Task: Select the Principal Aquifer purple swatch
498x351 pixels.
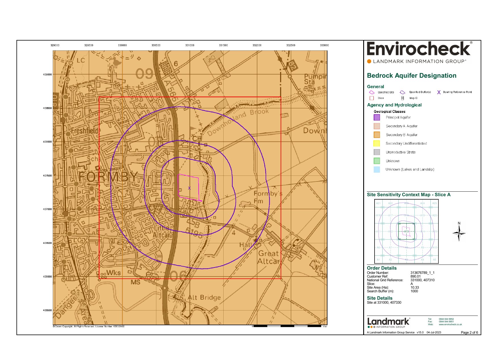Action: (x=377, y=117)
